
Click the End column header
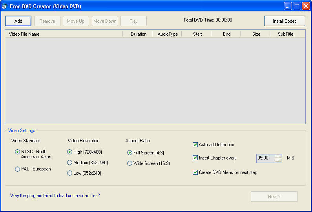226,34
